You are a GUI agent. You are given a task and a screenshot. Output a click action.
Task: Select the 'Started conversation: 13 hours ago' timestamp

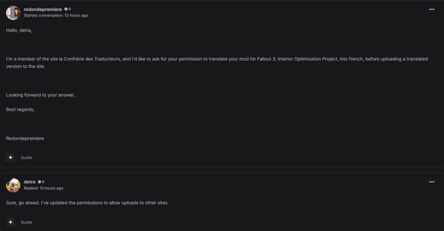56,15
